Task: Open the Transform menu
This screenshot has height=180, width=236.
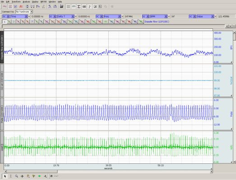Action: [x=16, y=2]
